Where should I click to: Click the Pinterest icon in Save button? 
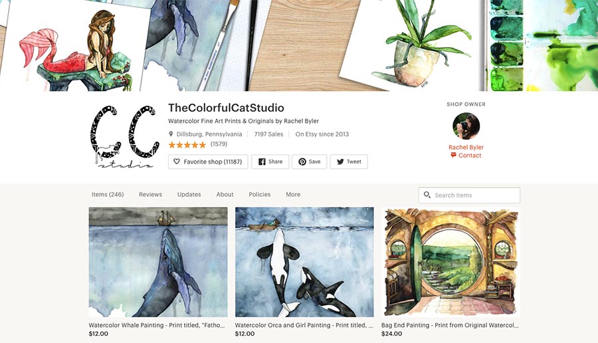tap(302, 162)
